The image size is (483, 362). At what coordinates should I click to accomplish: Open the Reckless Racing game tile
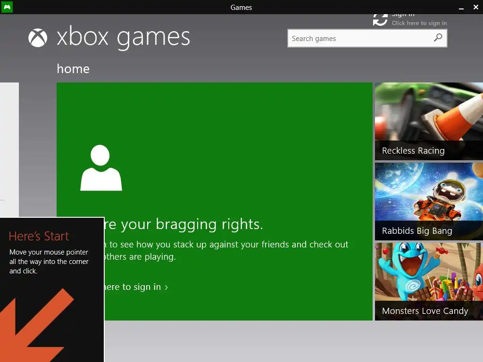click(x=429, y=121)
